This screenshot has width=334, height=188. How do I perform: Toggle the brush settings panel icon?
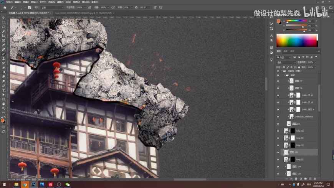pos(30,7)
